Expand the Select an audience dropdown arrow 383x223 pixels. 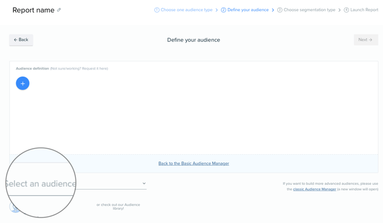(x=144, y=183)
